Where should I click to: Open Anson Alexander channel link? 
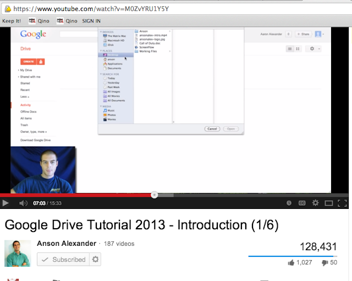[67, 244]
